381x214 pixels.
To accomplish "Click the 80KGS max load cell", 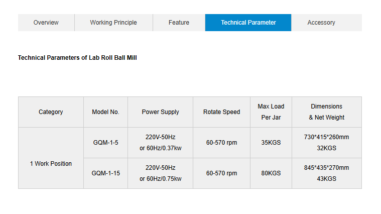I will (271, 173).
